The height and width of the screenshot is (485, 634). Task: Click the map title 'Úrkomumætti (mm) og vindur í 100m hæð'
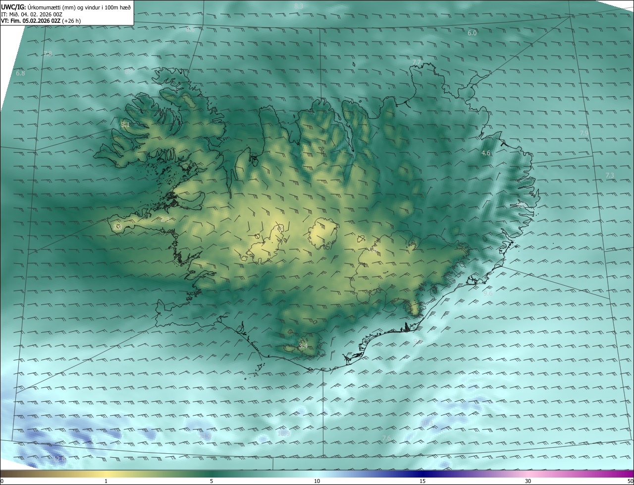[x=79, y=7]
